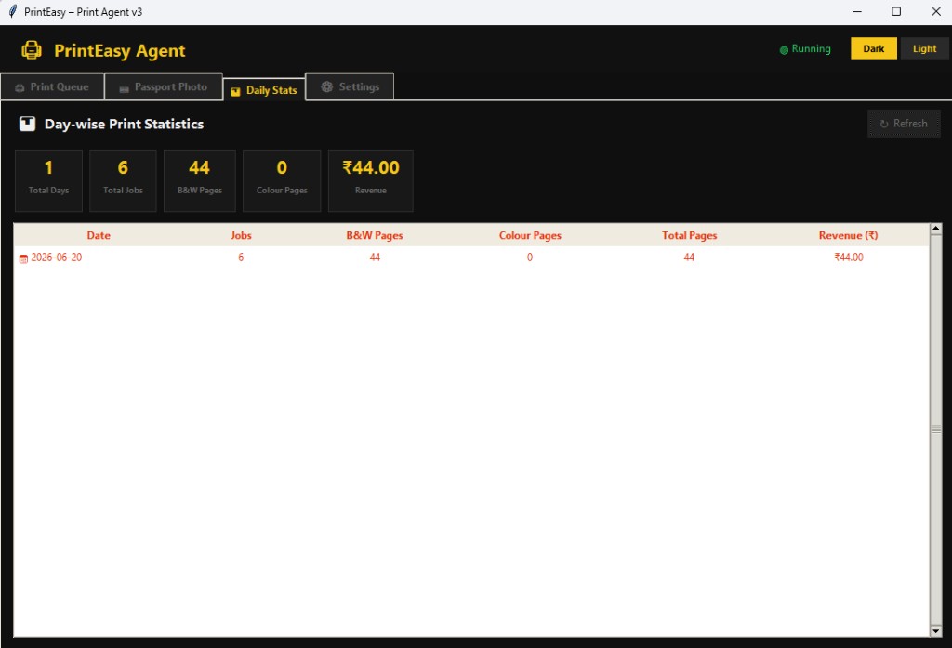Click the B&W Pages value in 2026-06-20 row

375,258
